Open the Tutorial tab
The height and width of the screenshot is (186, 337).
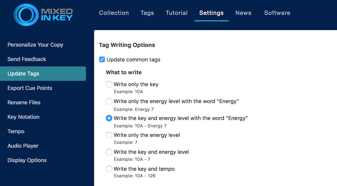click(x=177, y=13)
